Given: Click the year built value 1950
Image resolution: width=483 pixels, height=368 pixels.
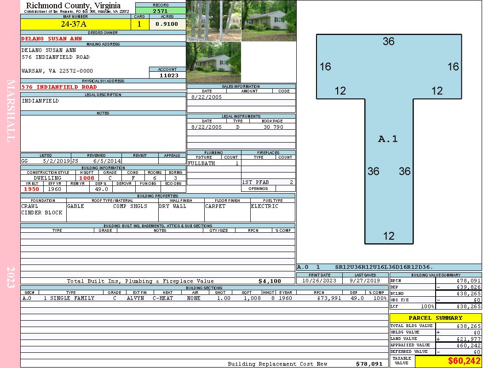Looking at the screenshot, I should pos(31,189).
